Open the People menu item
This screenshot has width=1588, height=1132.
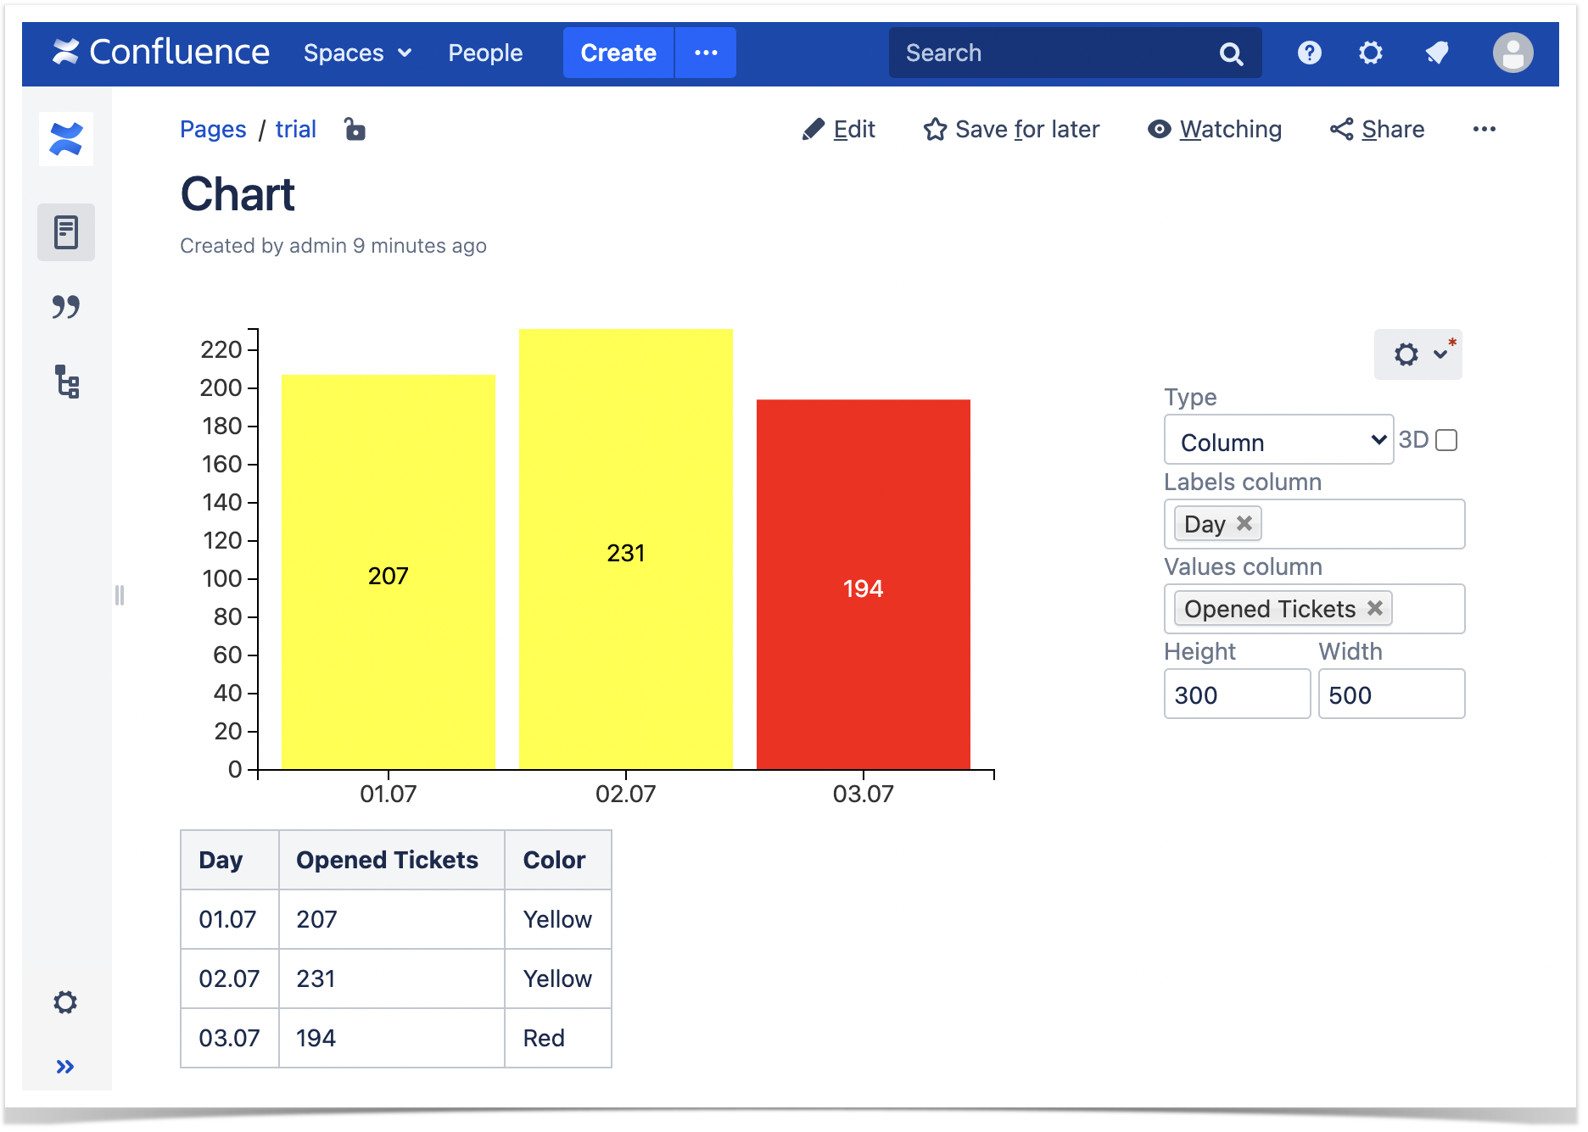click(484, 52)
